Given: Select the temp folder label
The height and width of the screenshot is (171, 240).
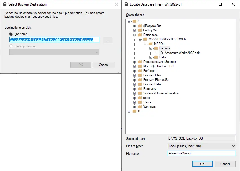Looking at the screenshot, I should point(146,98).
